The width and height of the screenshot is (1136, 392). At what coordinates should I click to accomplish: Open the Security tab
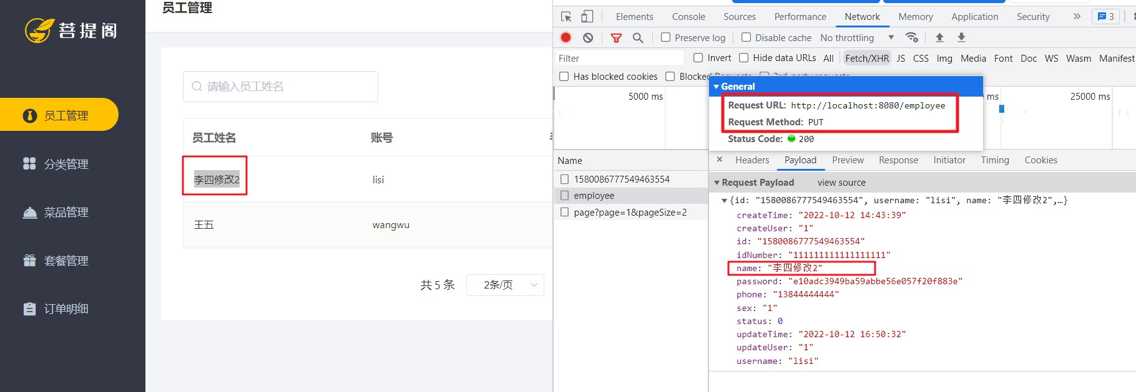pyautogui.click(x=1033, y=17)
